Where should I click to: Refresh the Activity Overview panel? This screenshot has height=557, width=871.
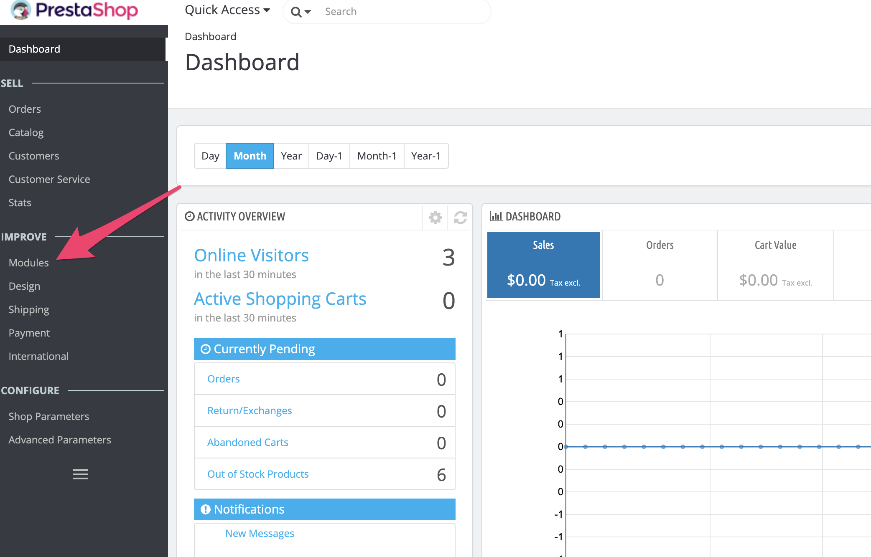pyautogui.click(x=460, y=217)
